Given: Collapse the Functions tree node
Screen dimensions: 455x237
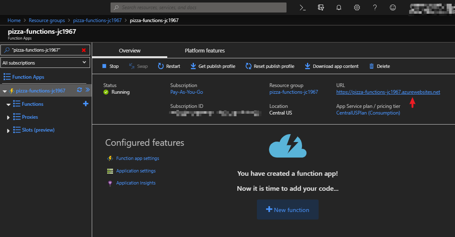Looking at the screenshot, I should (x=8, y=105).
